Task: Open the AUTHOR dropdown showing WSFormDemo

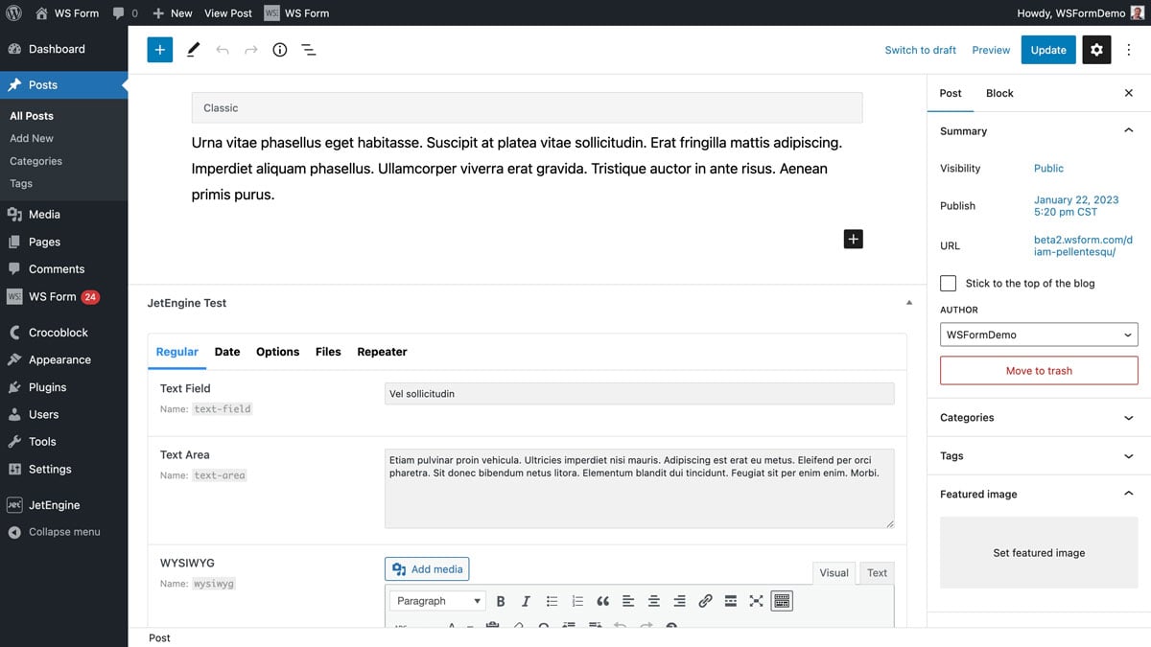Action: [1039, 334]
